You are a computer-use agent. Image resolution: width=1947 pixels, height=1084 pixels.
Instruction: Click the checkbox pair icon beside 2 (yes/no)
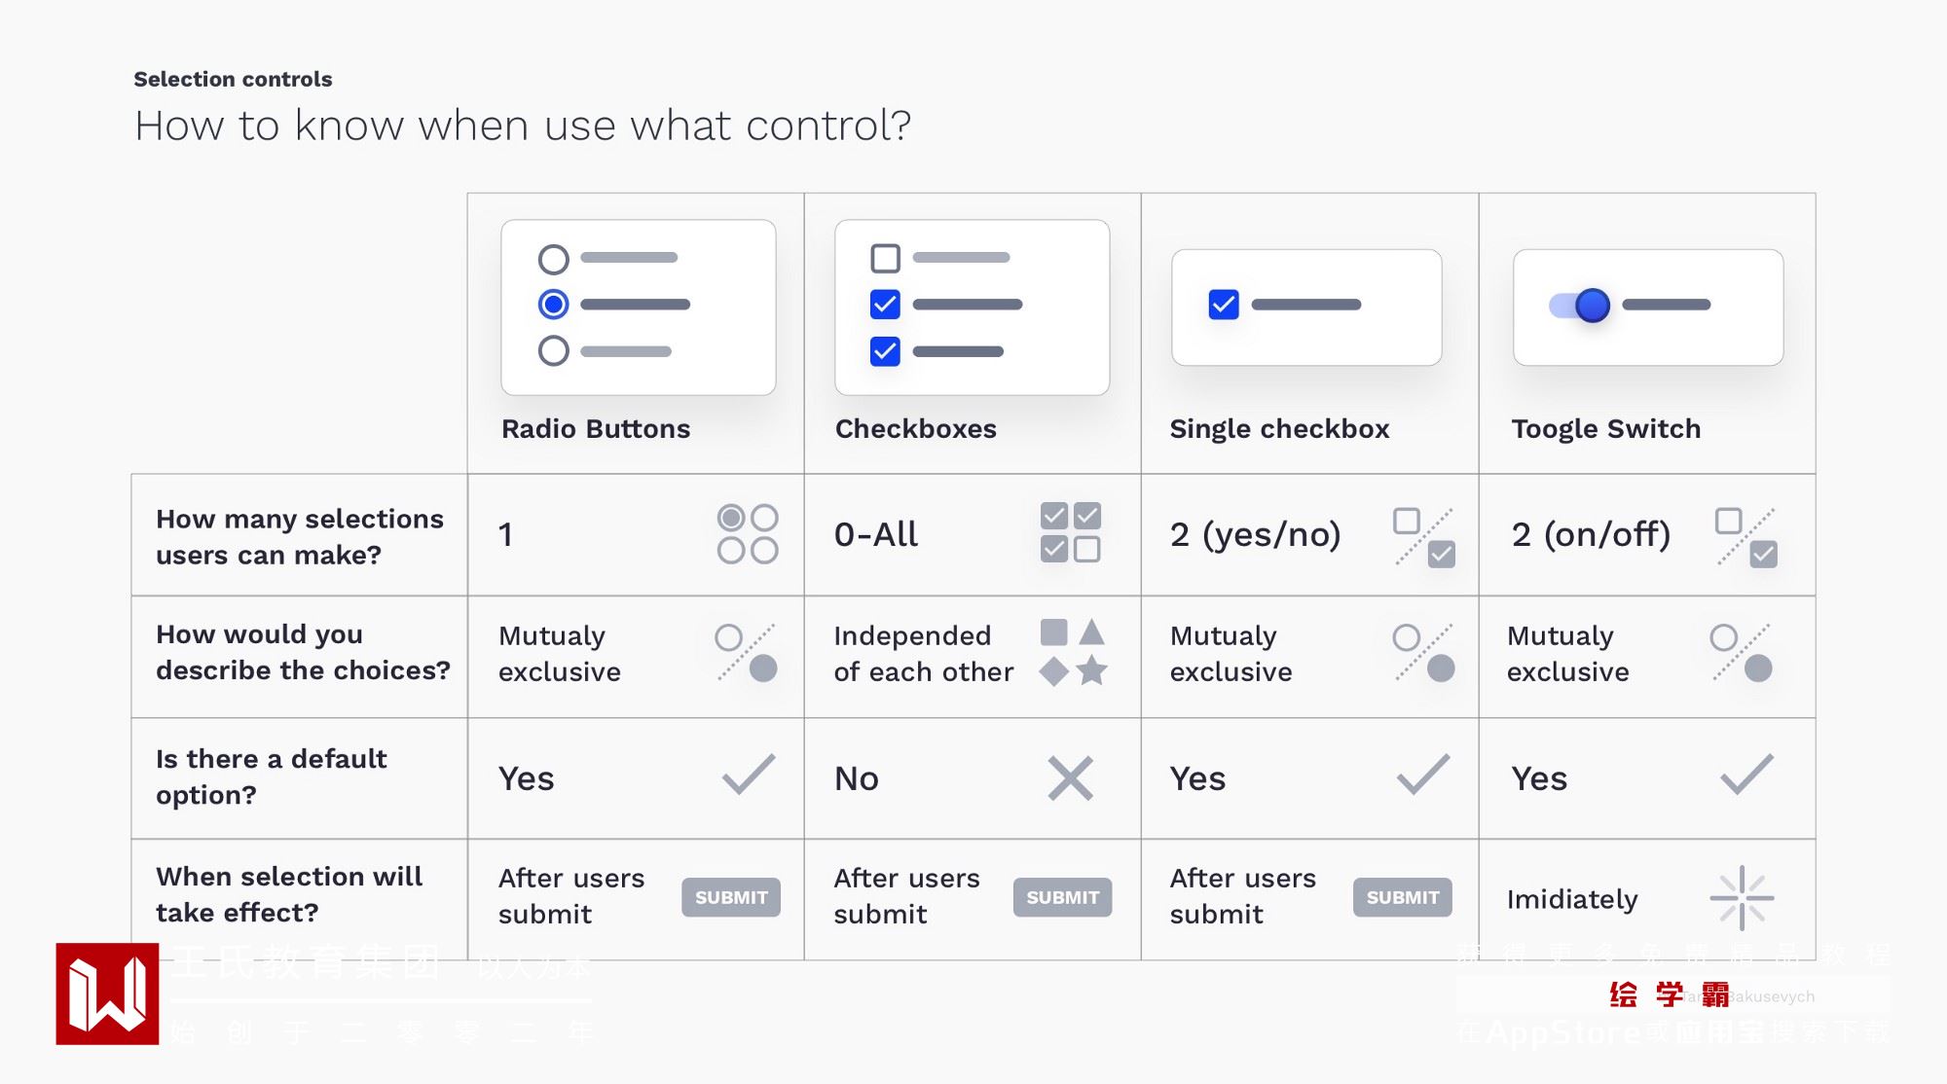click(x=1423, y=536)
